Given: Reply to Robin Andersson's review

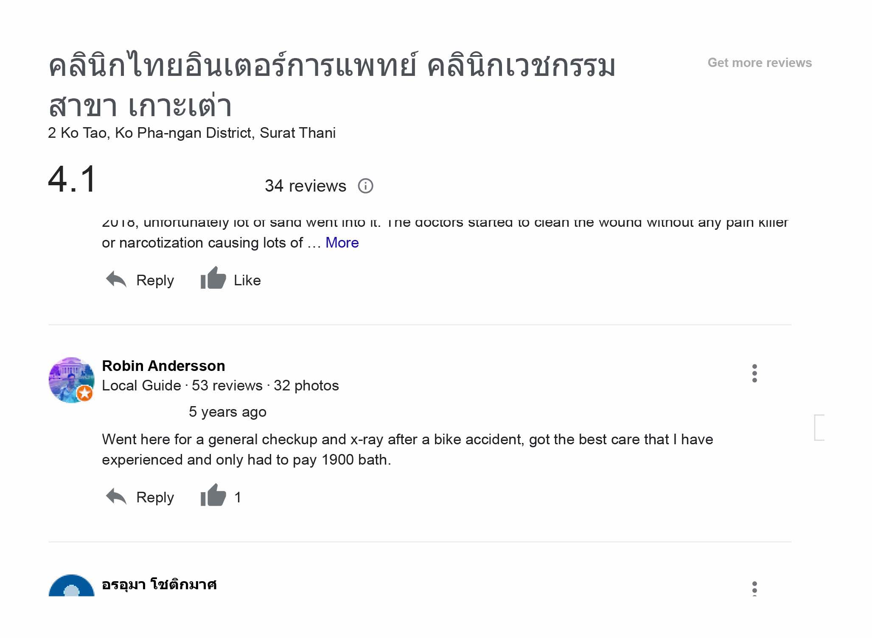Looking at the screenshot, I should (x=140, y=497).
